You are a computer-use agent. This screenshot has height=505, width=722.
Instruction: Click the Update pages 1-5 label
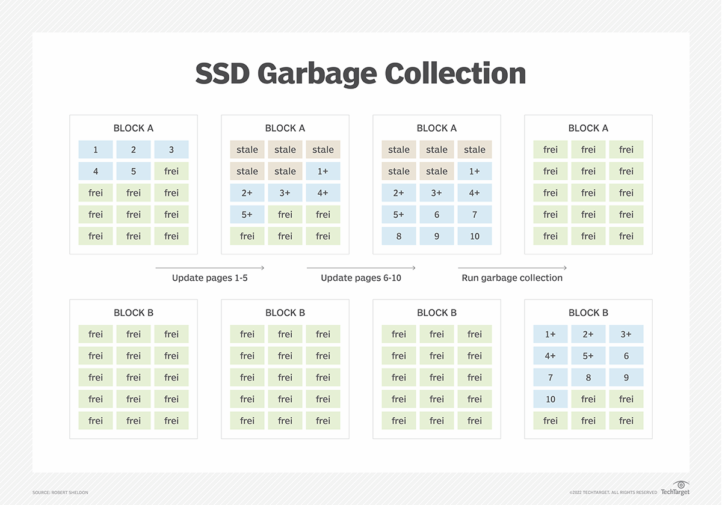pyautogui.click(x=209, y=278)
